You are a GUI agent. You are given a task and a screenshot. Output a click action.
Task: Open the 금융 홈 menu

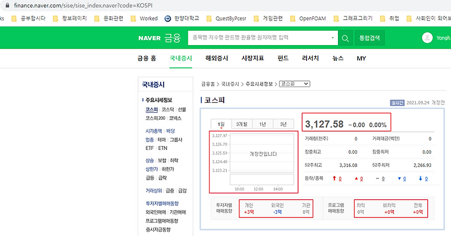pyautogui.click(x=147, y=58)
